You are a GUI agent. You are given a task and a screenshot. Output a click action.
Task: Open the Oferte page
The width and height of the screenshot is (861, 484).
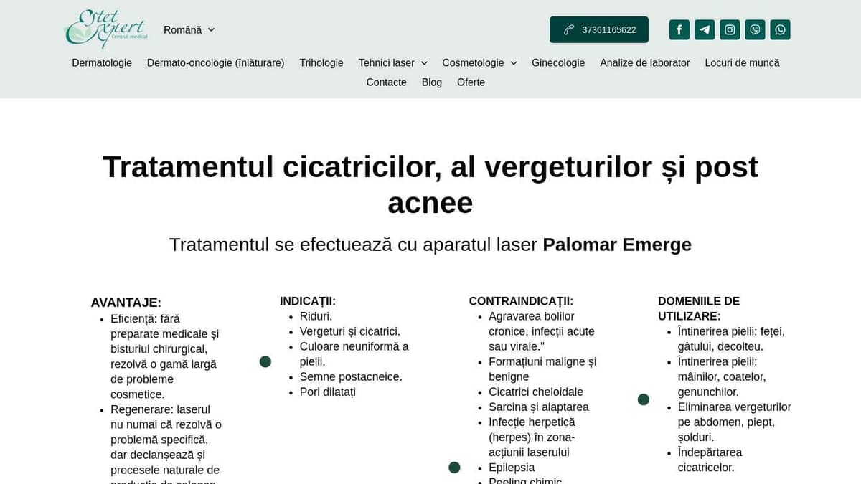pos(471,82)
